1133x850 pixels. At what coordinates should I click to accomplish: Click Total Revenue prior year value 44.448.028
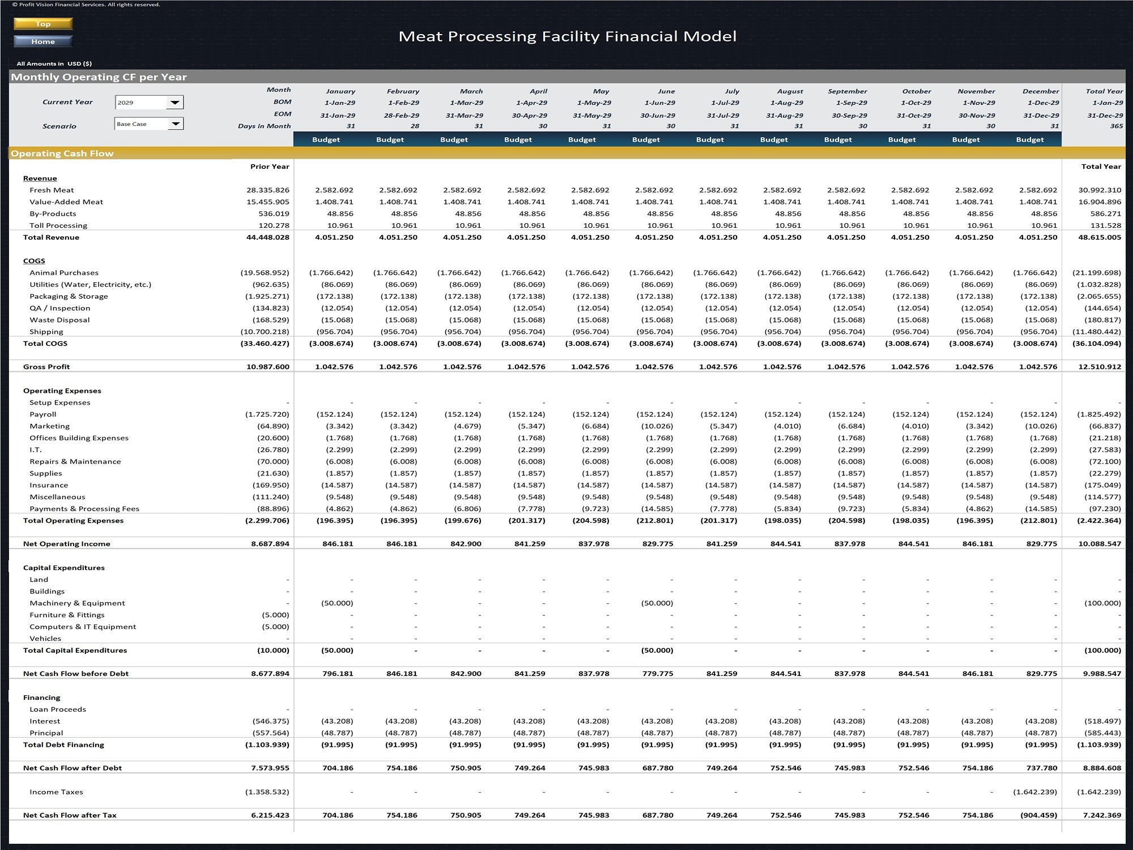click(x=268, y=237)
